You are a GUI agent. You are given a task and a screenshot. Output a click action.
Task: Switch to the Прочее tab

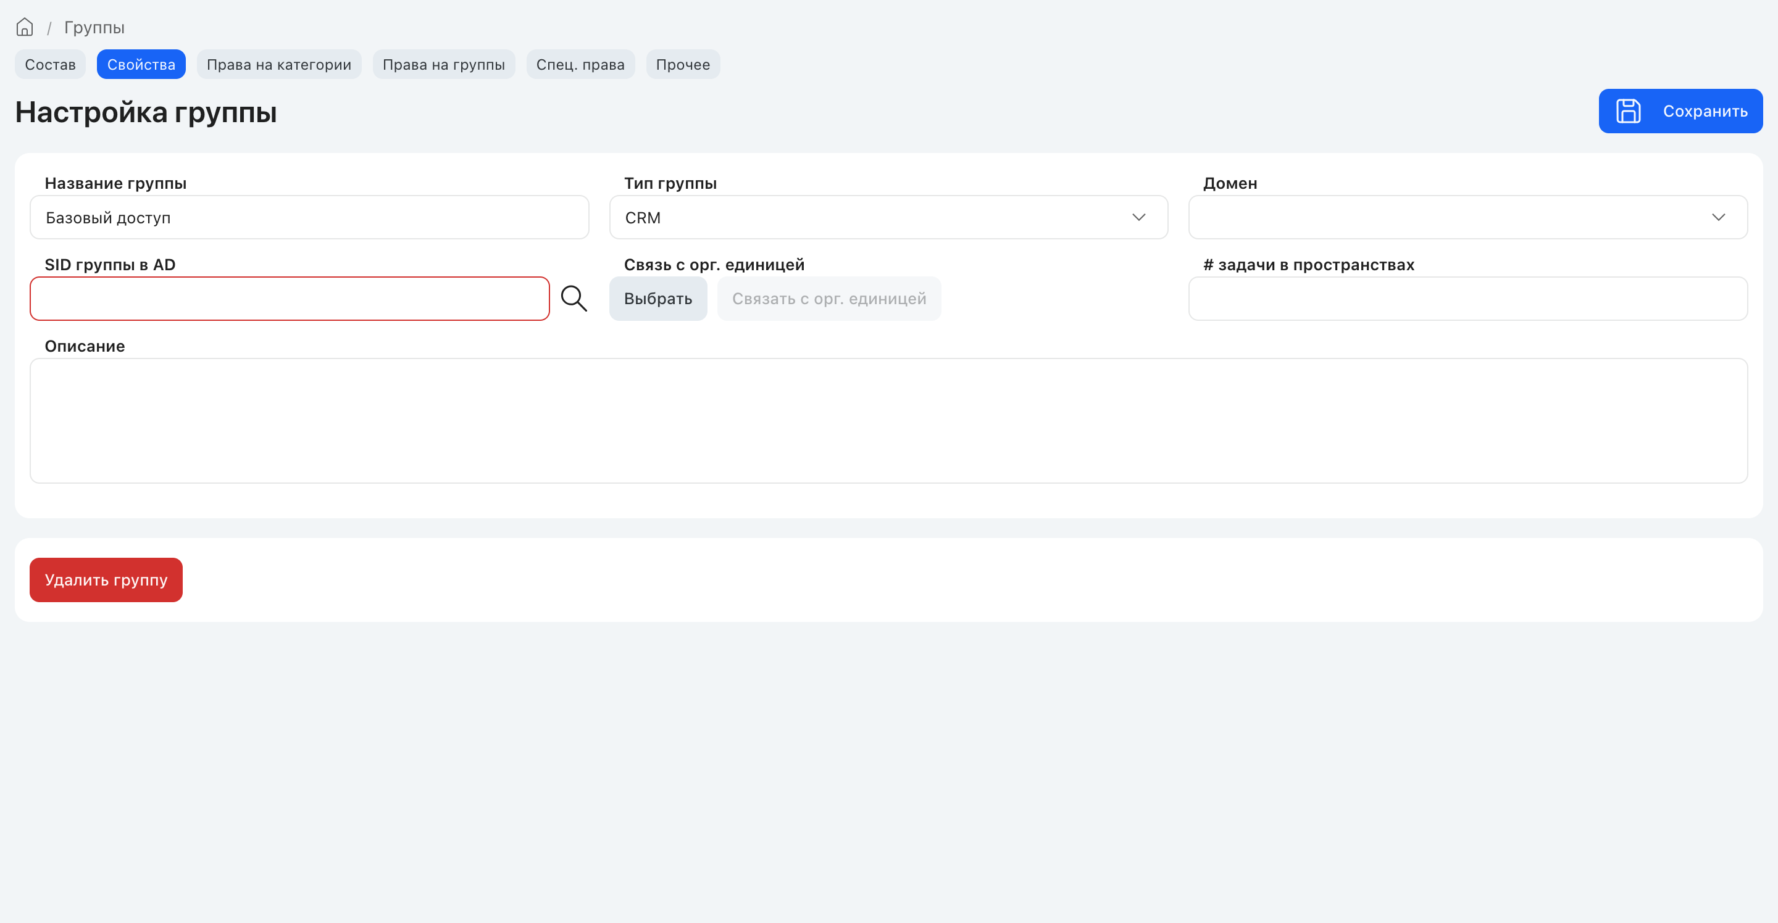(x=683, y=64)
